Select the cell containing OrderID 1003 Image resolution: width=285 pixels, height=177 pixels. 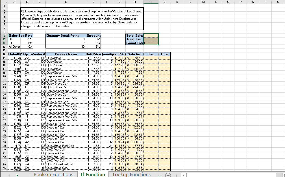pyautogui.click(x=14, y=58)
